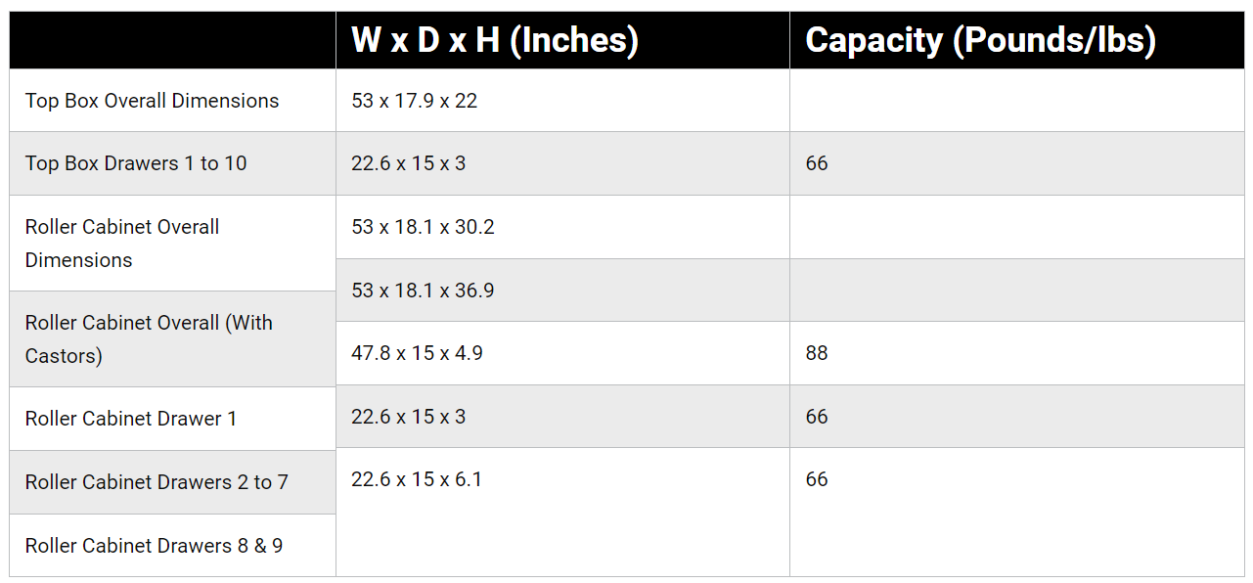Select the Top Box Drawers 1 to 10 label
1253x583 pixels.
pyautogui.click(x=136, y=163)
